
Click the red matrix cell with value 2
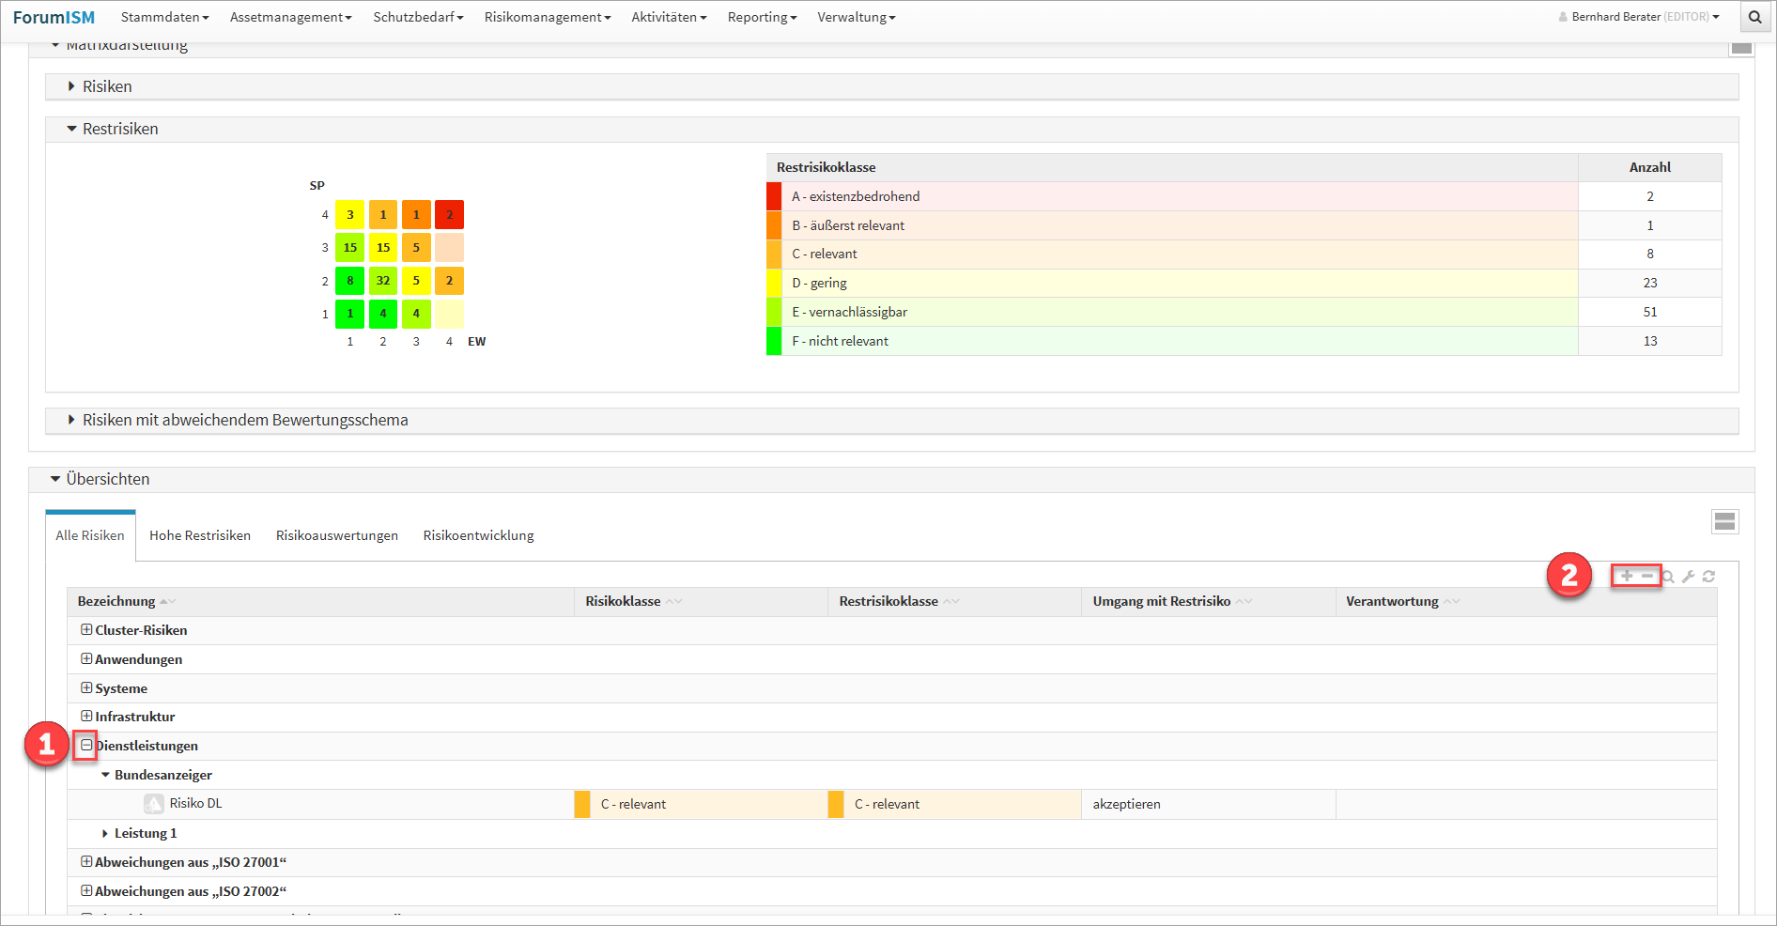coord(449,215)
